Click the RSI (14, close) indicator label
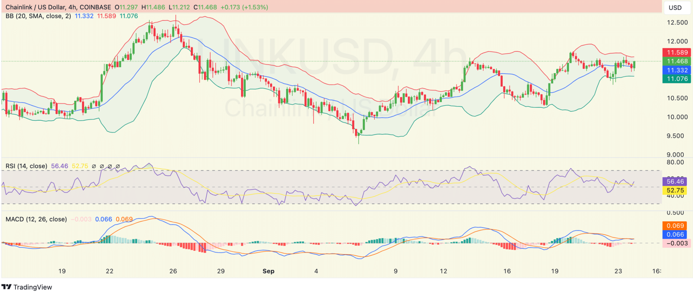 pyautogui.click(x=26, y=166)
